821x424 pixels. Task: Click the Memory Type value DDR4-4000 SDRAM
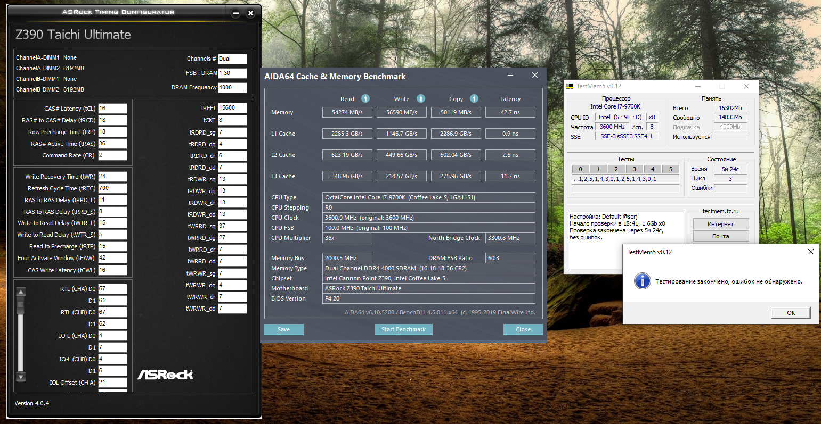point(429,268)
